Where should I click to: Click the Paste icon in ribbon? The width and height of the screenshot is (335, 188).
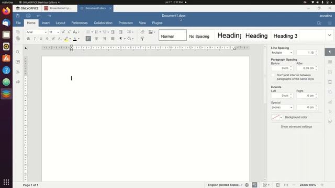[18, 39]
